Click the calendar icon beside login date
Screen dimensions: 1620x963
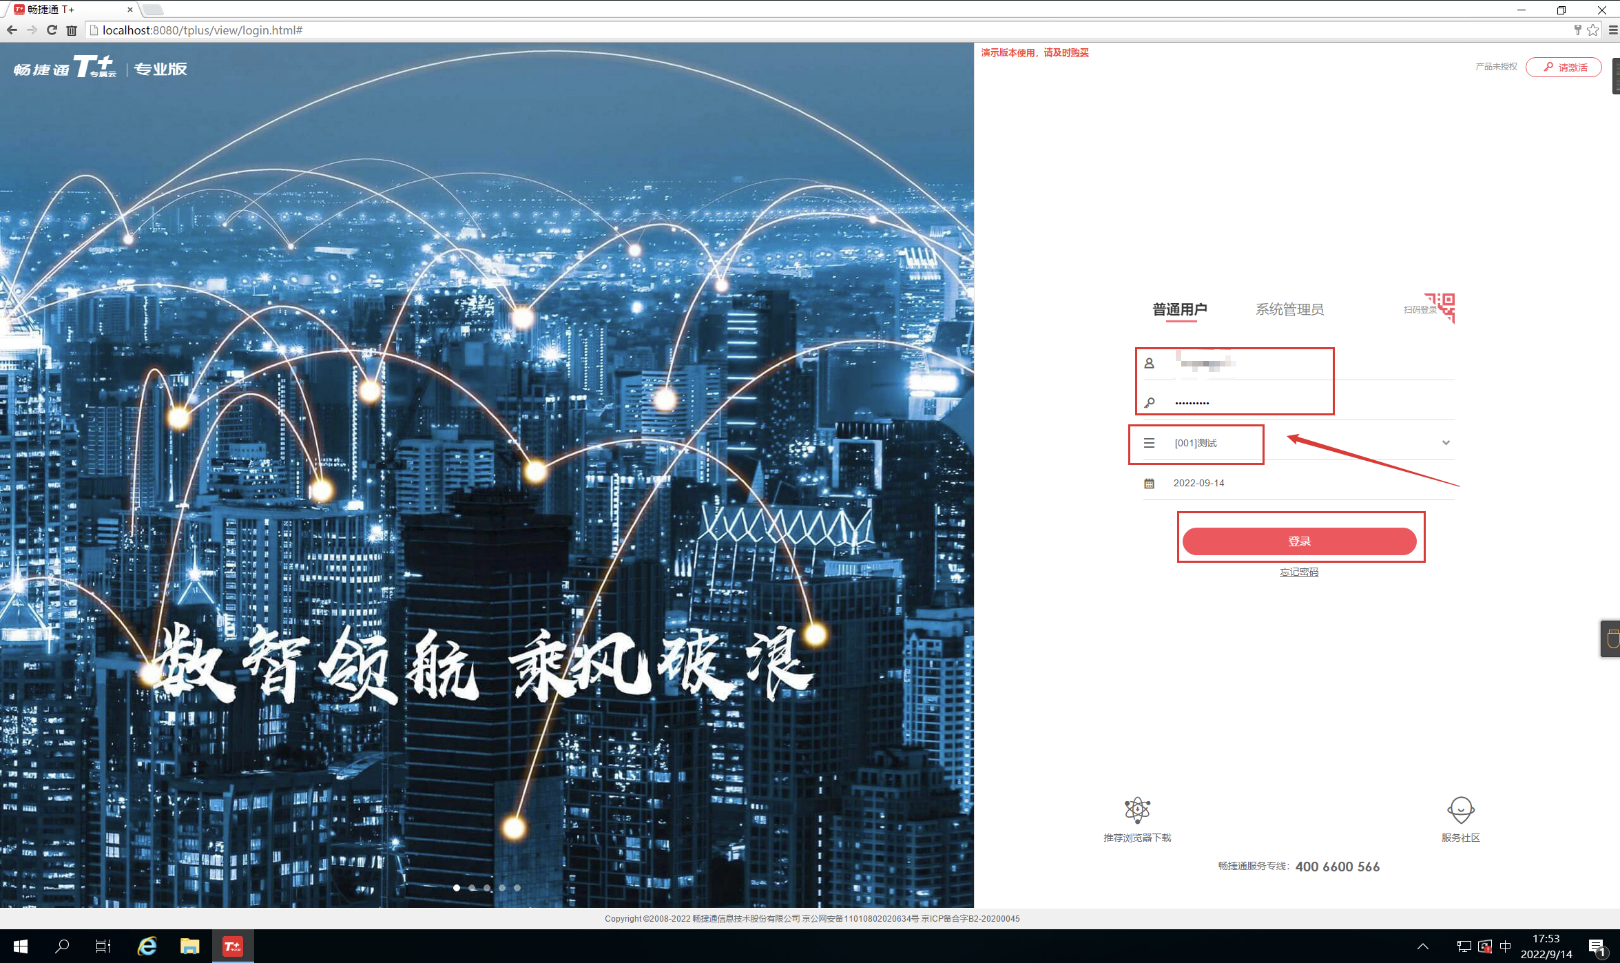(1149, 484)
